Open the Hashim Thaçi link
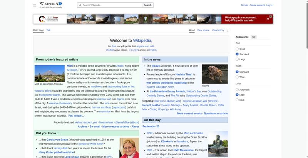The image size is (308, 158). (184, 74)
